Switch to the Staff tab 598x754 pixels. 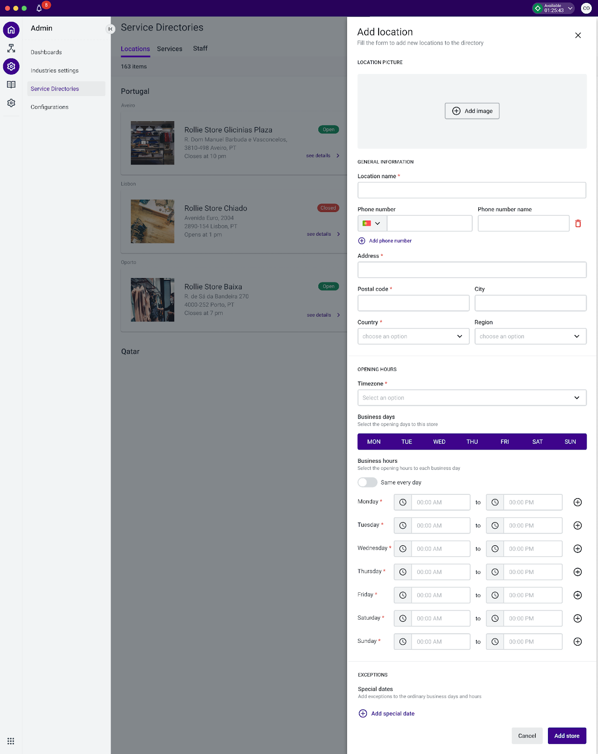(x=200, y=49)
